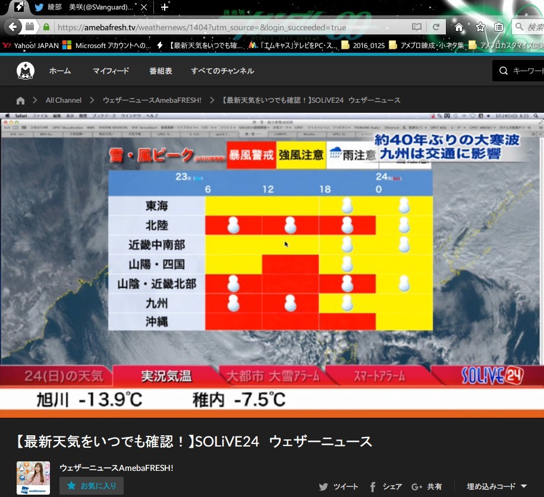
Task: Click the AmebaFRESH mascot logo
Action: pyautogui.click(x=26, y=71)
